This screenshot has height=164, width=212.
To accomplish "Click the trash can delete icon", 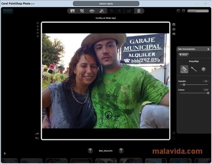I will (x=139, y=11).
